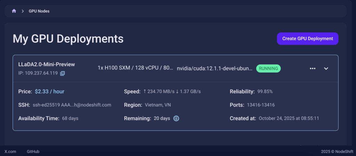Select the LLaDA2.0-Mini-Preview deployment name

coord(47,64)
